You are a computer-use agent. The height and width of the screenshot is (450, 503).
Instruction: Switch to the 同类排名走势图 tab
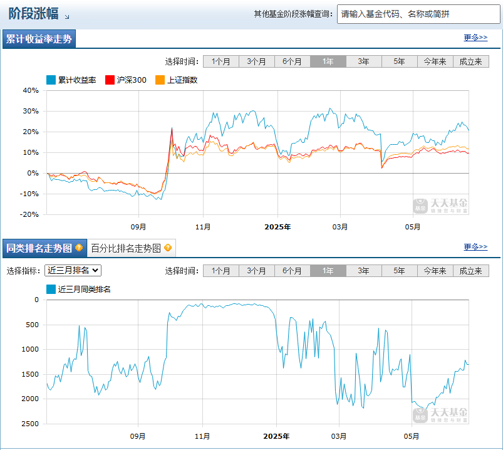(44, 248)
